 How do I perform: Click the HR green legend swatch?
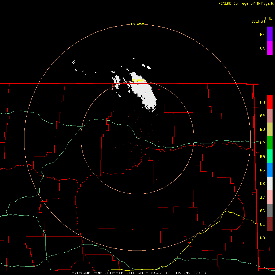270,143
